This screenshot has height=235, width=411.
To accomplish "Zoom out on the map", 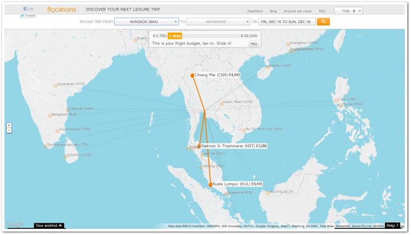I will point(9,130).
